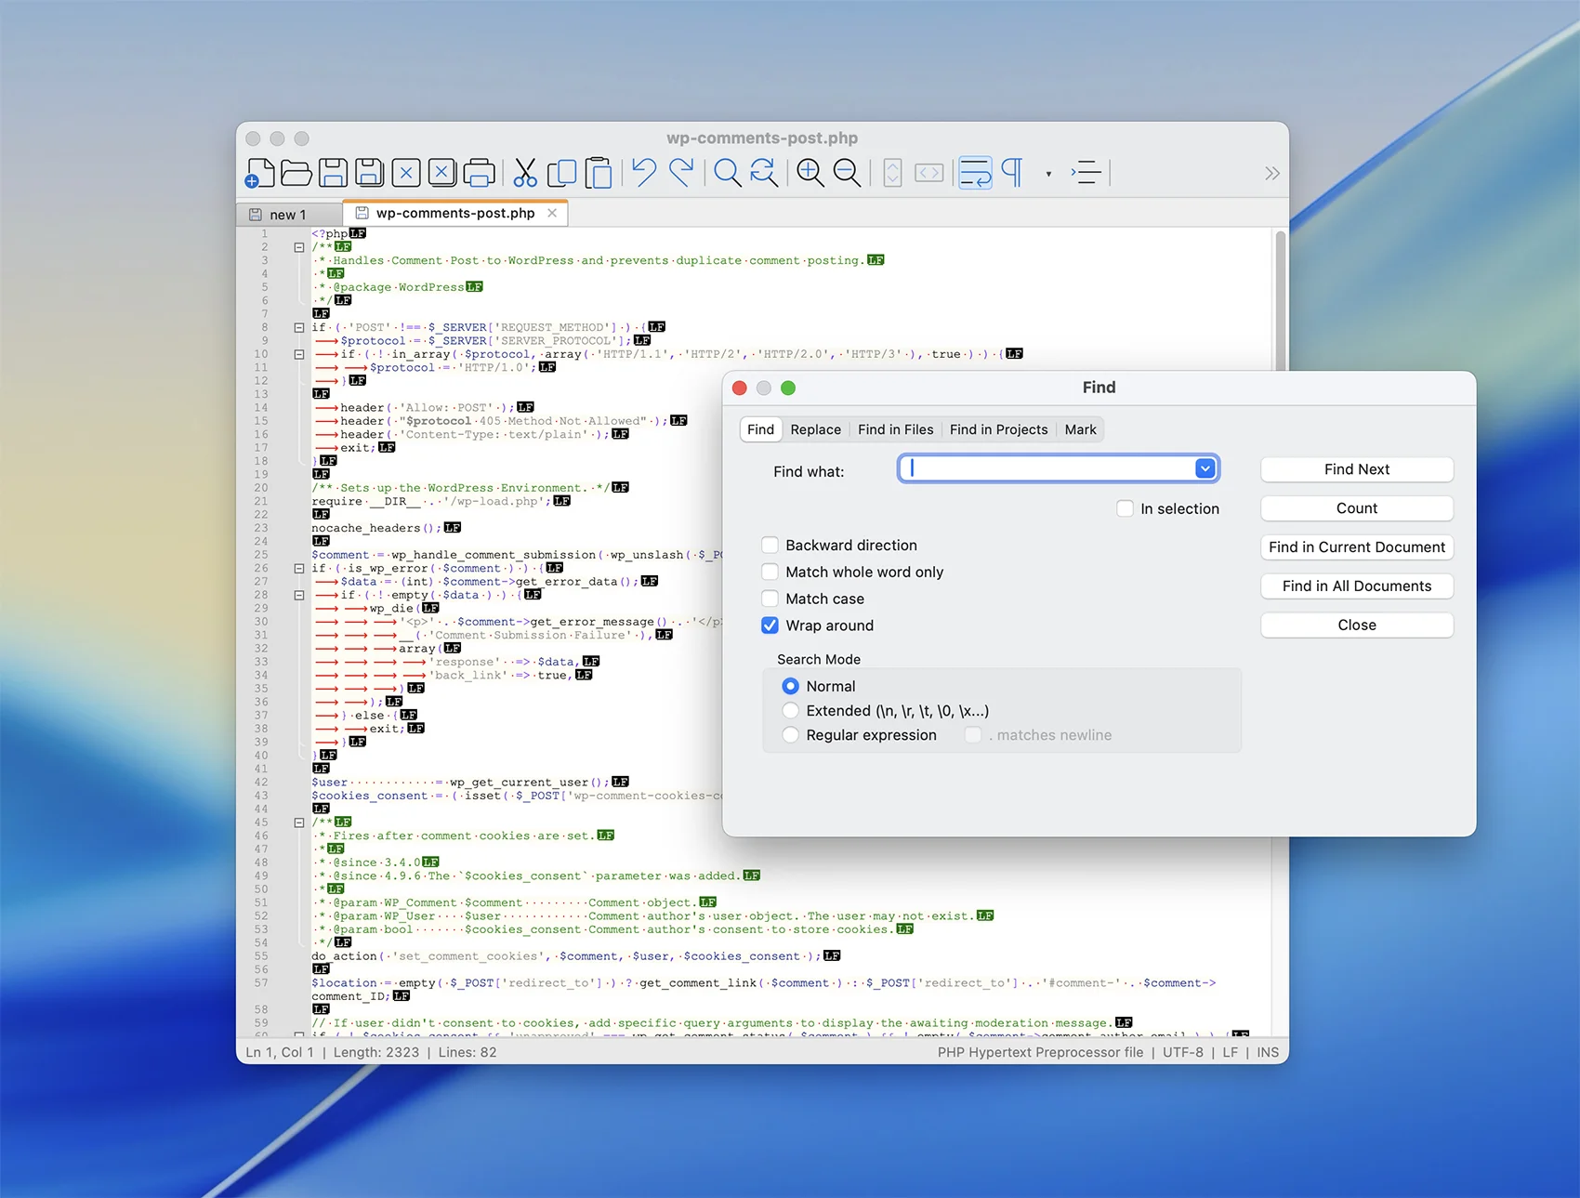Expand the toolbar overflow chevron

click(x=1271, y=174)
